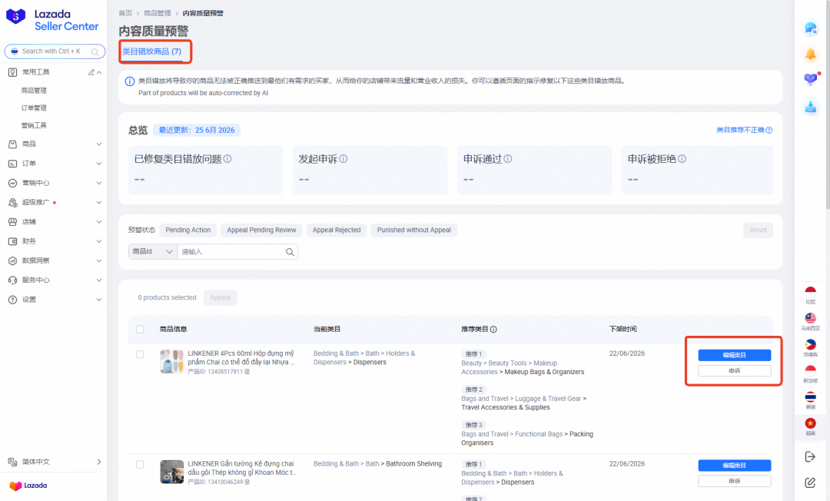Open LINKENER 4Pcs 60ml product thumbnail
This screenshot has width=830, height=501.
click(x=171, y=361)
